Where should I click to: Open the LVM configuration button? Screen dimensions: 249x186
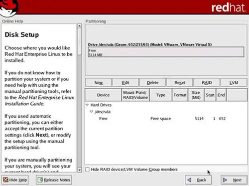[x=234, y=83]
